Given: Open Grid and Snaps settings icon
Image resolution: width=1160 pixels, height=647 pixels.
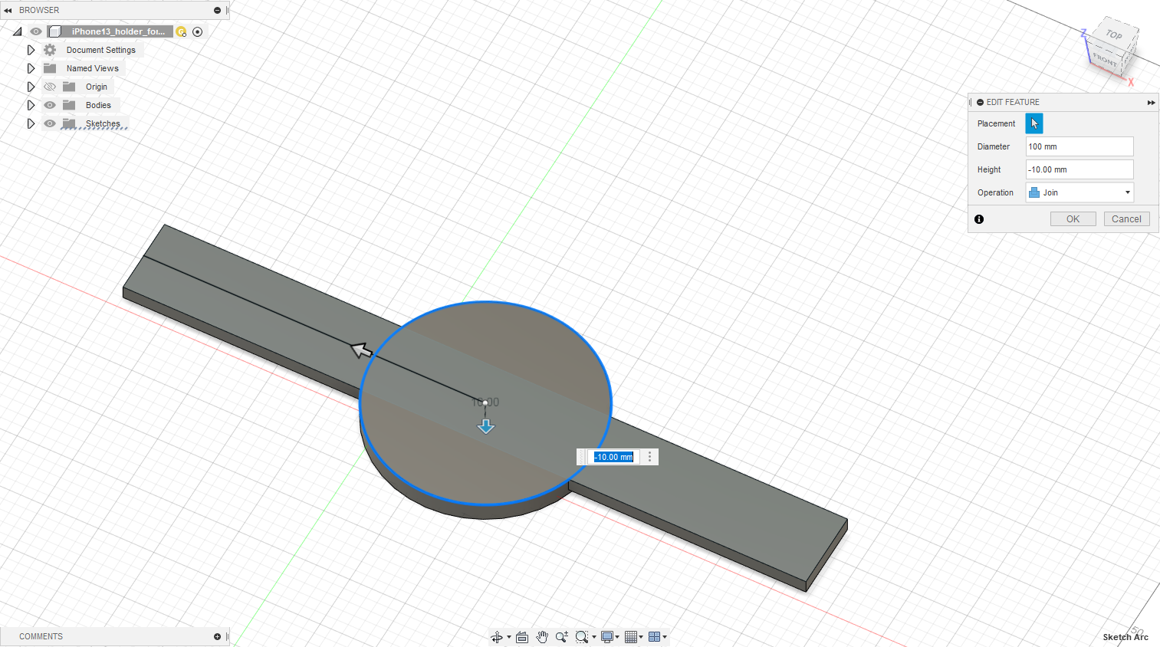Looking at the screenshot, I should click(x=631, y=637).
